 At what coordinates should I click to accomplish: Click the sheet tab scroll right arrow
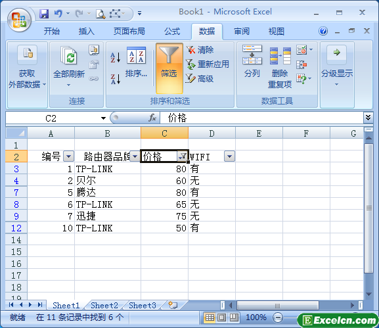tap(30, 305)
